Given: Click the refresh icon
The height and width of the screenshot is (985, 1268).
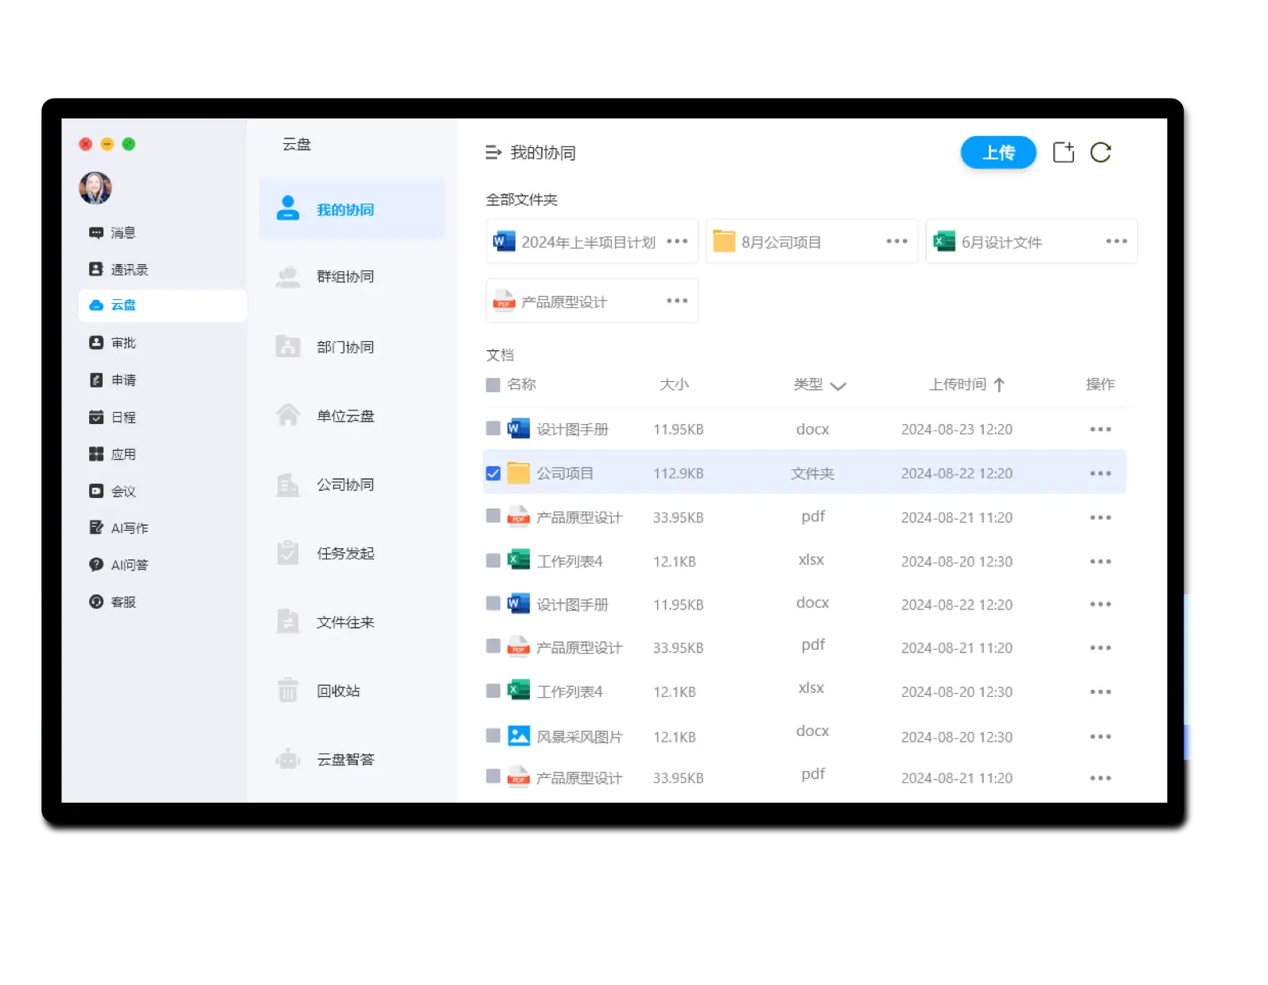Looking at the screenshot, I should coord(1100,152).
